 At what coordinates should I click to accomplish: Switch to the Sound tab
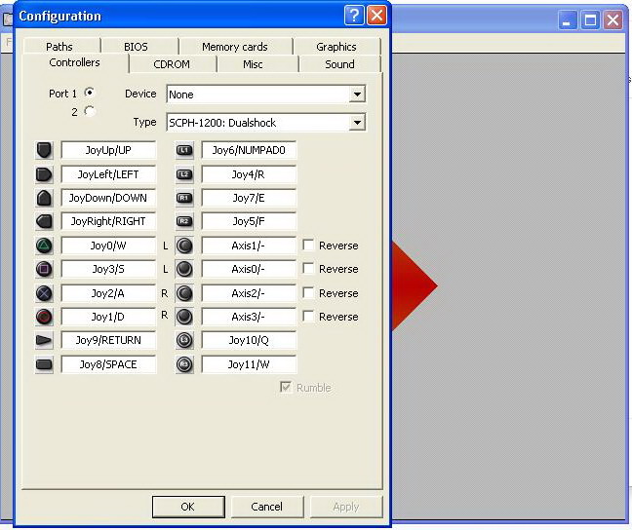point(339,64)
